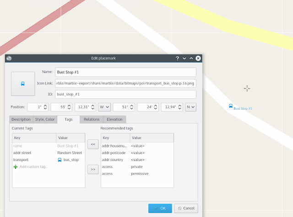This screenshot has width=293, height=217.
Task: Click the <value> cell for addr:postcode
Action: (138, 153)
